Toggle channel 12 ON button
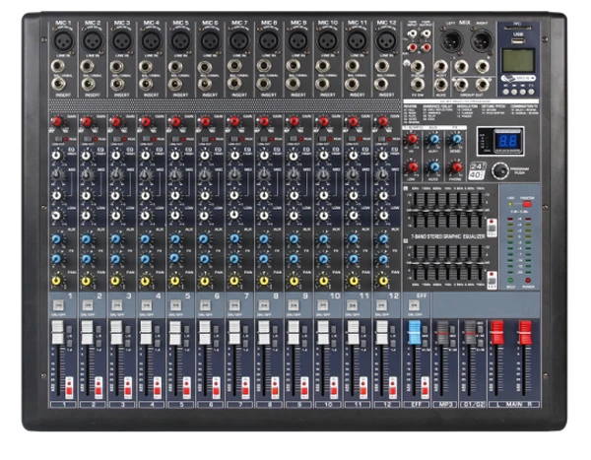 click(381, 305)
